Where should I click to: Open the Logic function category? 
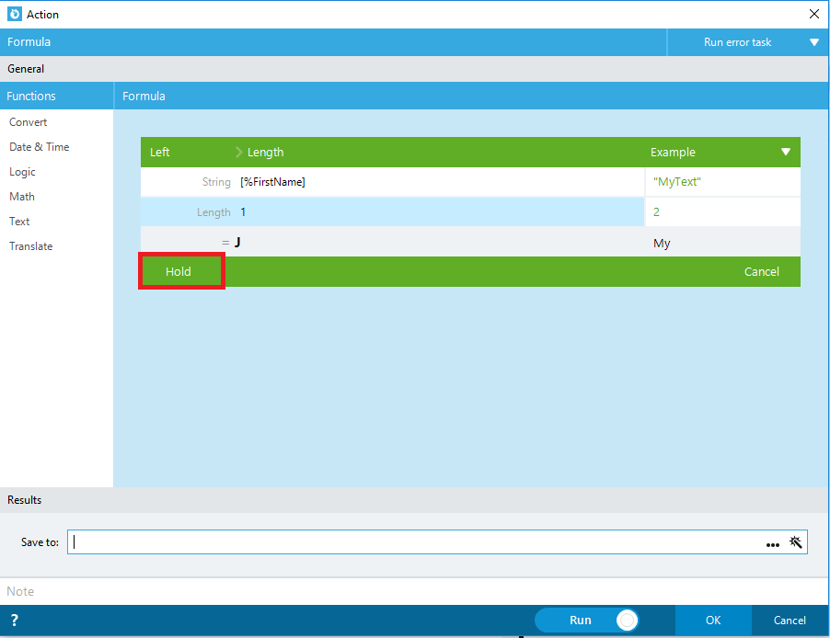point(22,172)
